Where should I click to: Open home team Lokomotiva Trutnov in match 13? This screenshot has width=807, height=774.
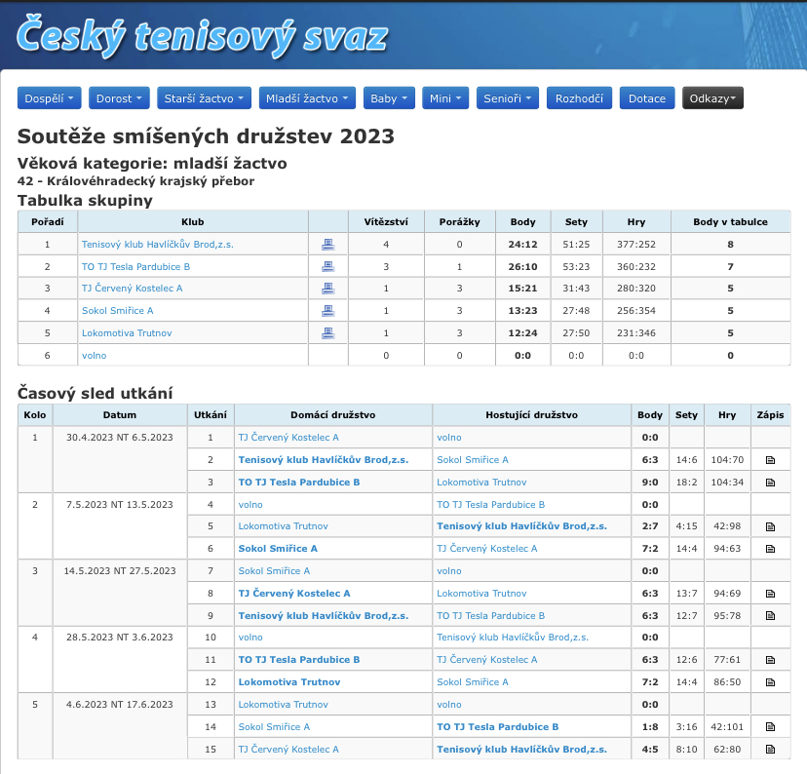[283, 705]
